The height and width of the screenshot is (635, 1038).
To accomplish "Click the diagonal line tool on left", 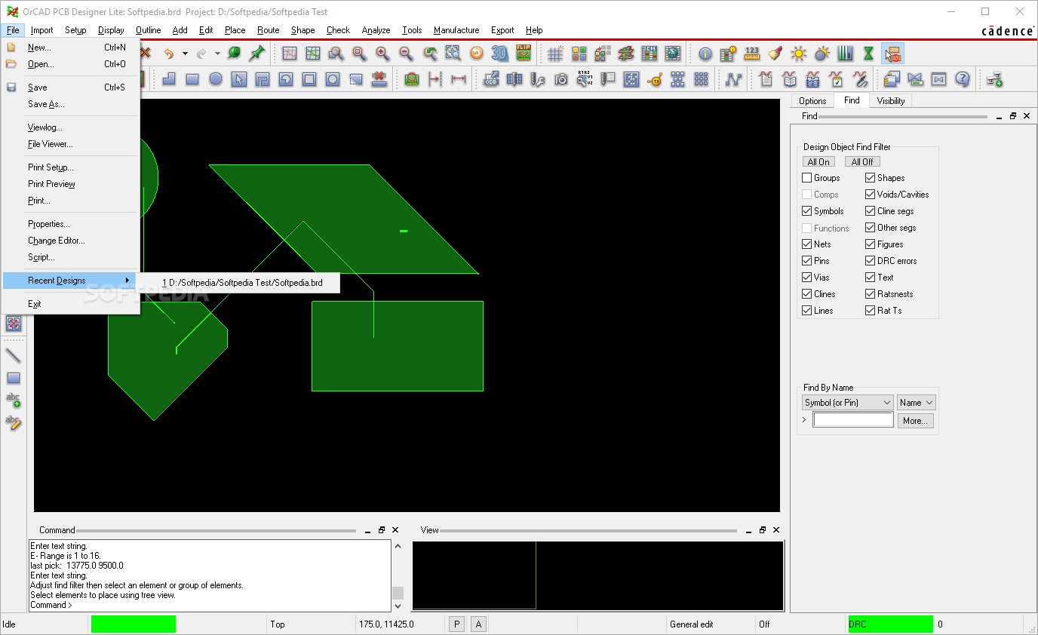I will point(14,355).
